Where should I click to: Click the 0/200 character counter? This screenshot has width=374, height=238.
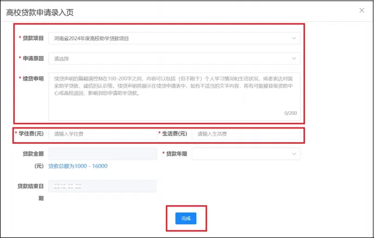290,113
